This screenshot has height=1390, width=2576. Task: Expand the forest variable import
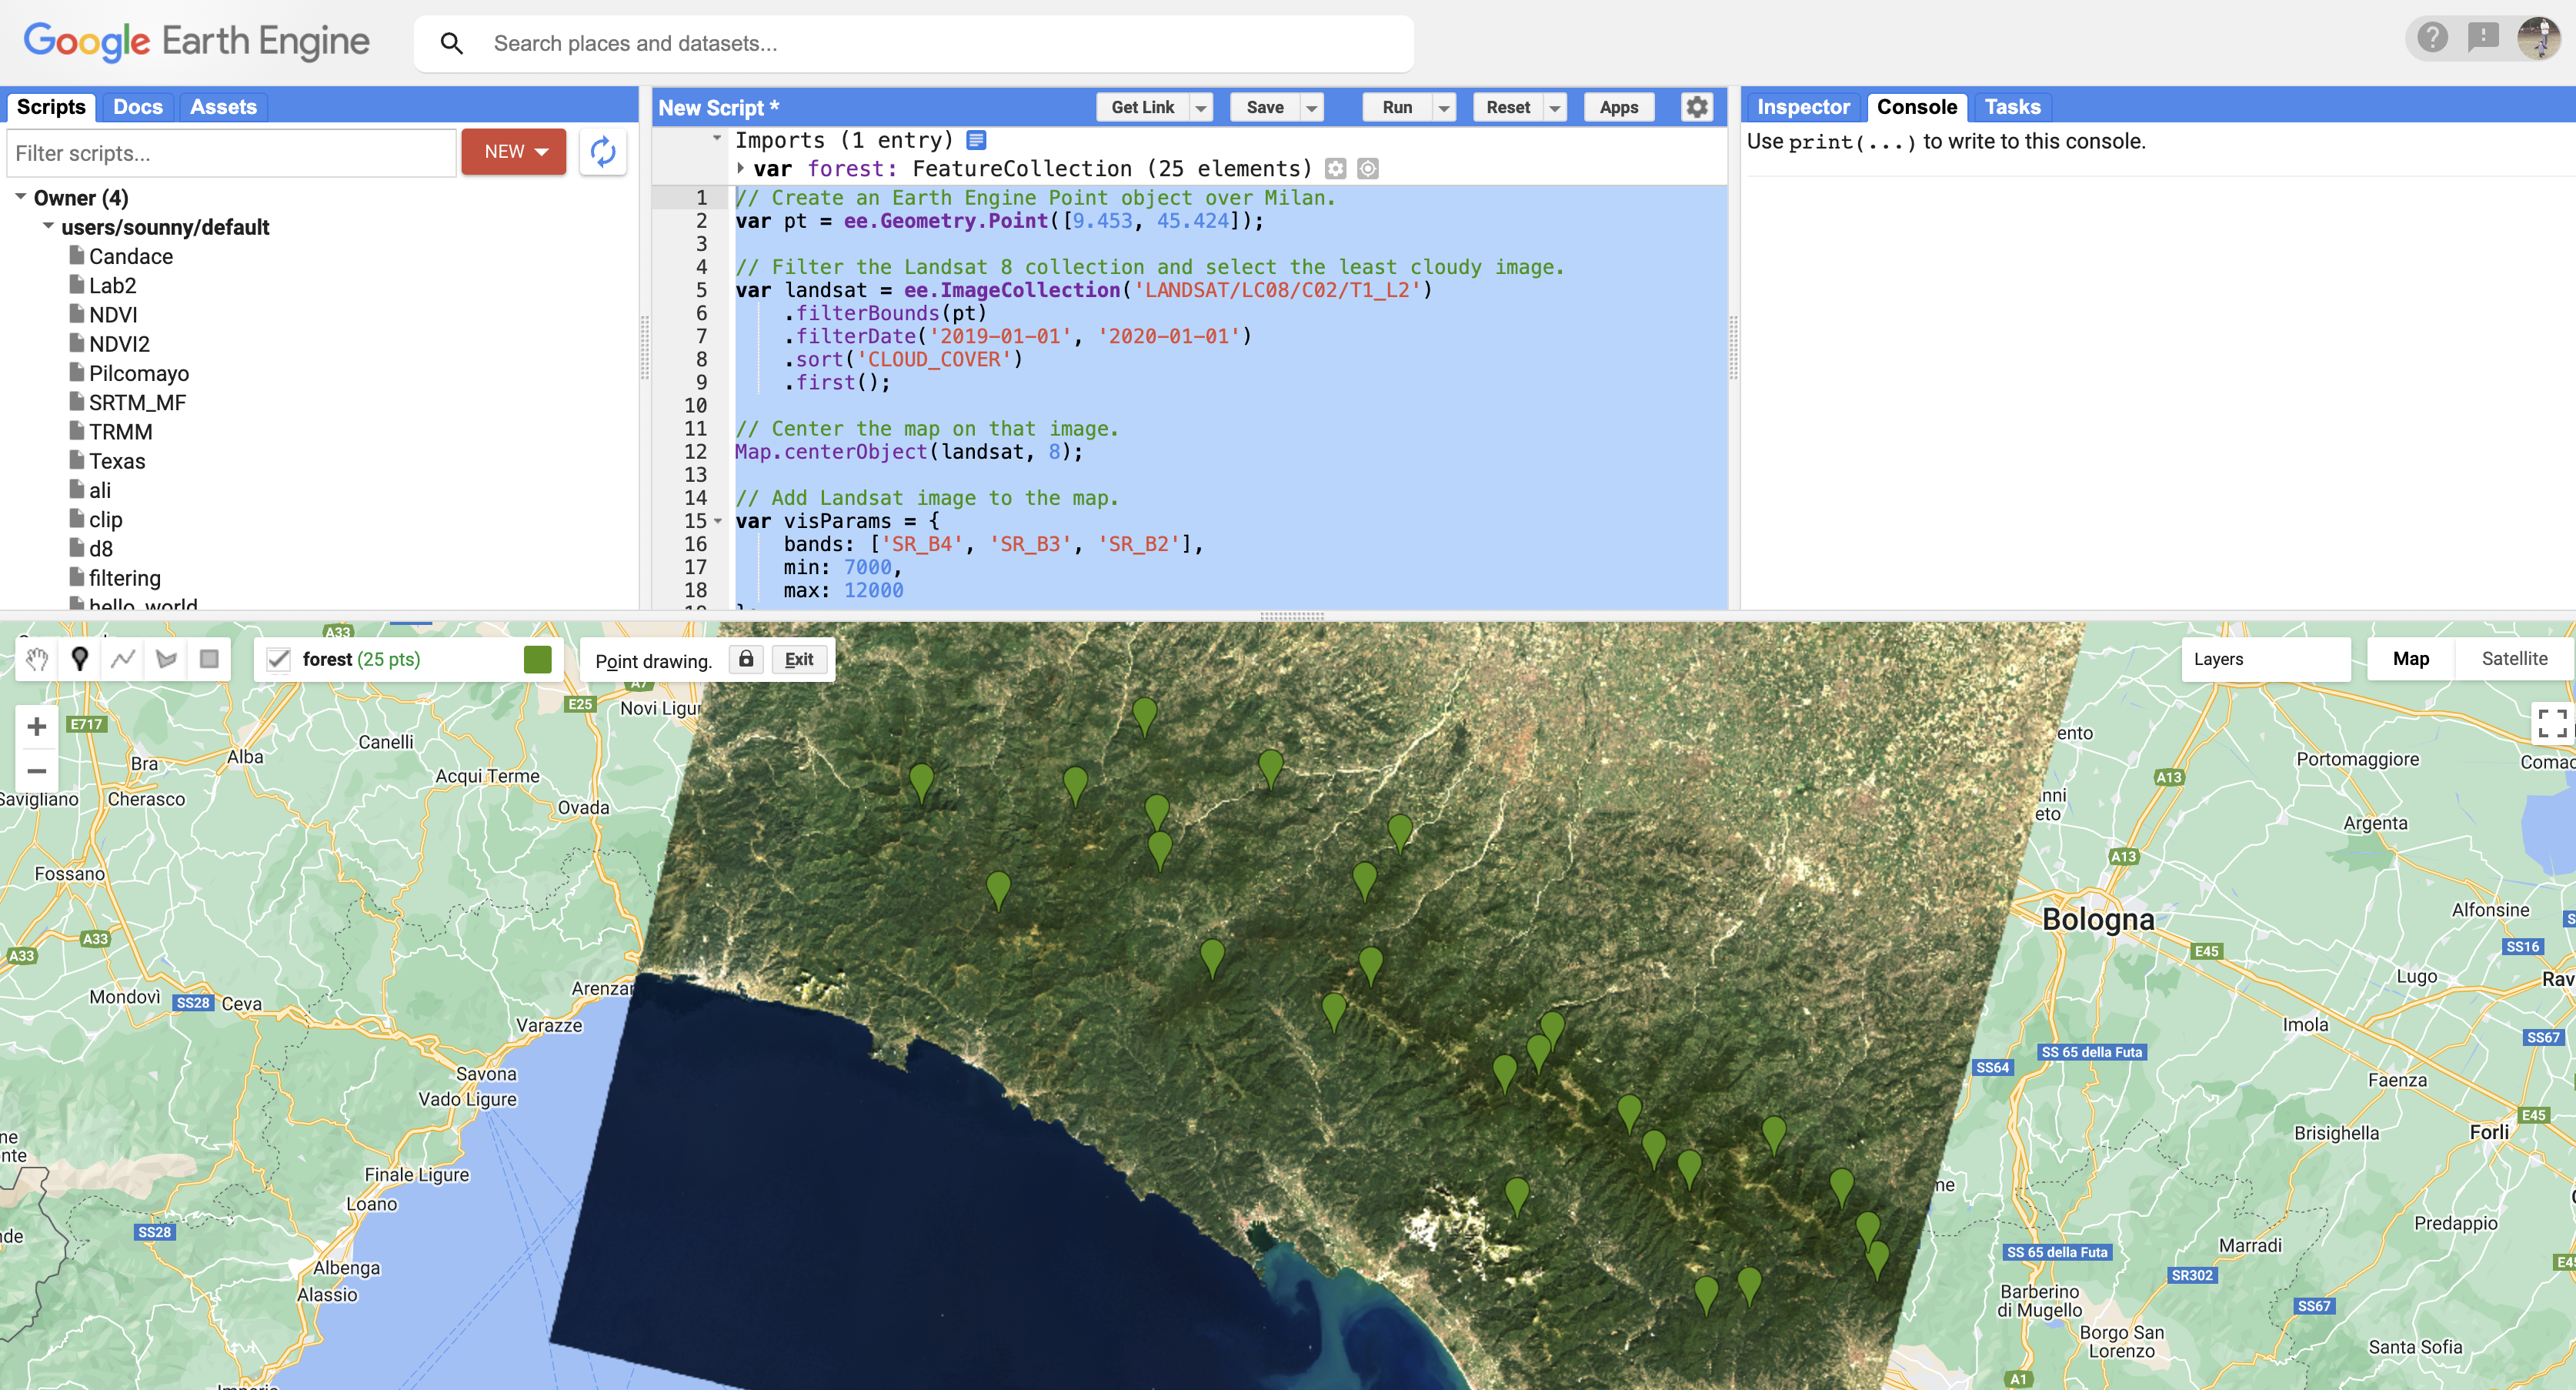(x=741, y=168)
